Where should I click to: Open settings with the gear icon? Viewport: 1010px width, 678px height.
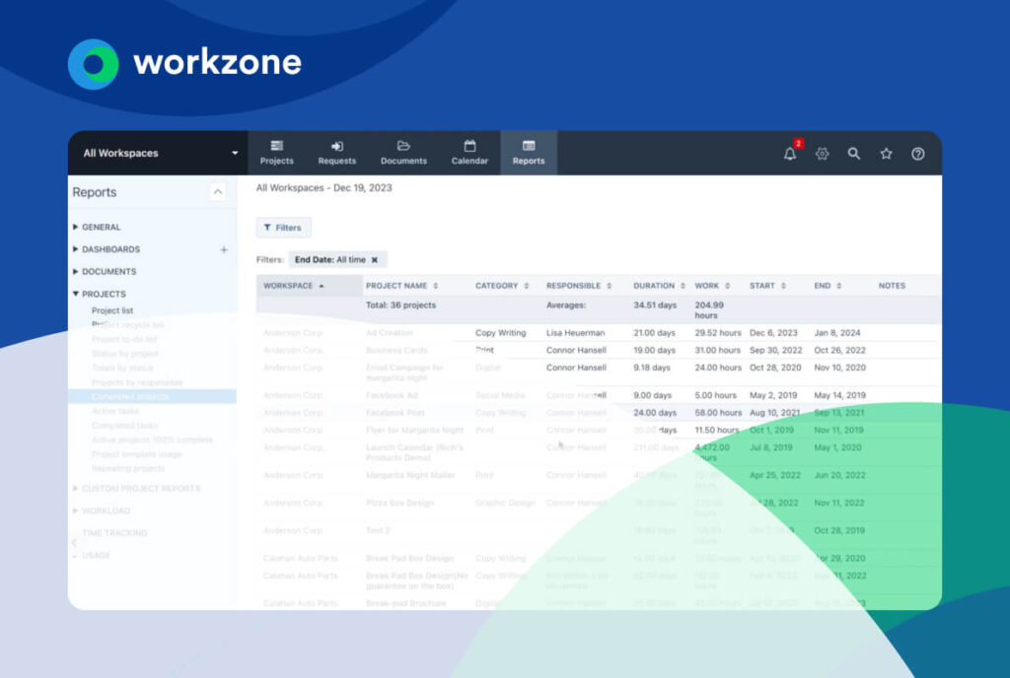click(x=822, y=154)
